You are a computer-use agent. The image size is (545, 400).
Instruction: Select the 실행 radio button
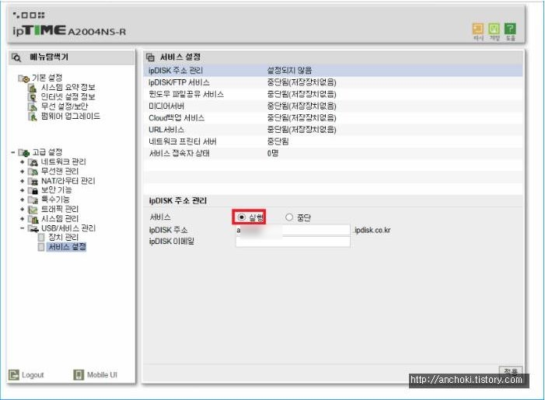coord(242,217)
